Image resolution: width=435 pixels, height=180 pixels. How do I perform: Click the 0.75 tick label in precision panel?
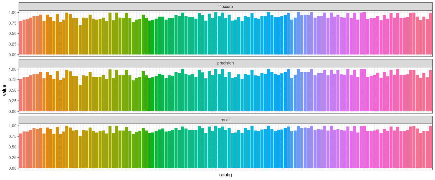click(x=12, y=80)
